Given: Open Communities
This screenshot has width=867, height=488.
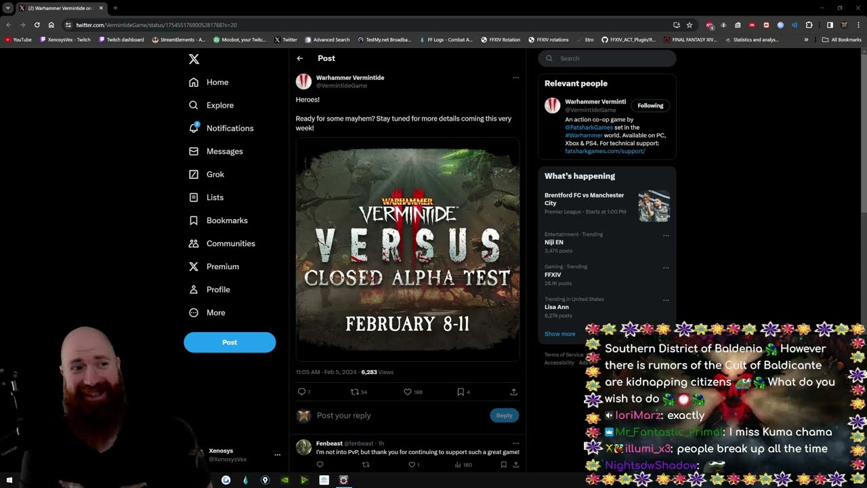Looking at the screenshot, I should pyautogui.click(x=221, y=243).
